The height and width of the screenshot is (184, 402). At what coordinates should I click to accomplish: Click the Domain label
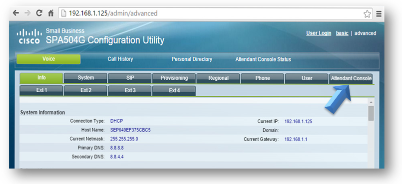point(271,131)
